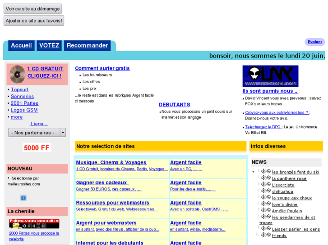This screenshot has height=245, width=328.
Task: Click the blue question mark icon
Action: [23, 197]
